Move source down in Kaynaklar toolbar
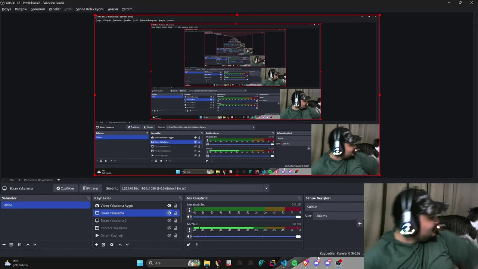Screen dimensions: 478x269 [127, 245]
